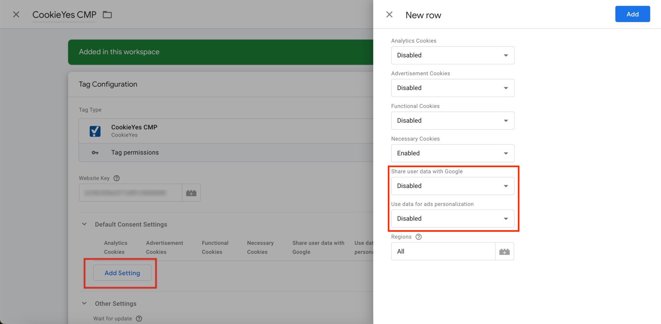The image size is (661, 324).
Task: Close the CookieYes CMP tag editor
Action: coord(16,15)
